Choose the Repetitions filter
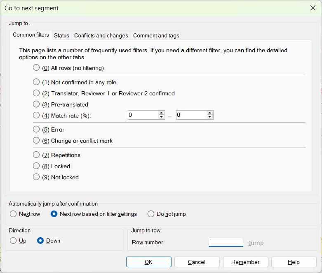Screen dimensions: 322x273 pos(36,155)
